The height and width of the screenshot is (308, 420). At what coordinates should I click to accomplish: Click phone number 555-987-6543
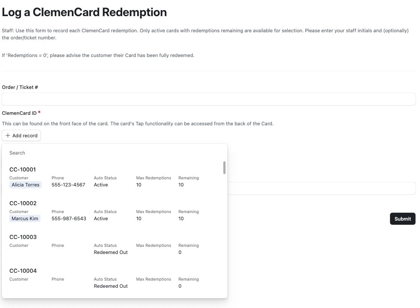[x=69, y=218]
